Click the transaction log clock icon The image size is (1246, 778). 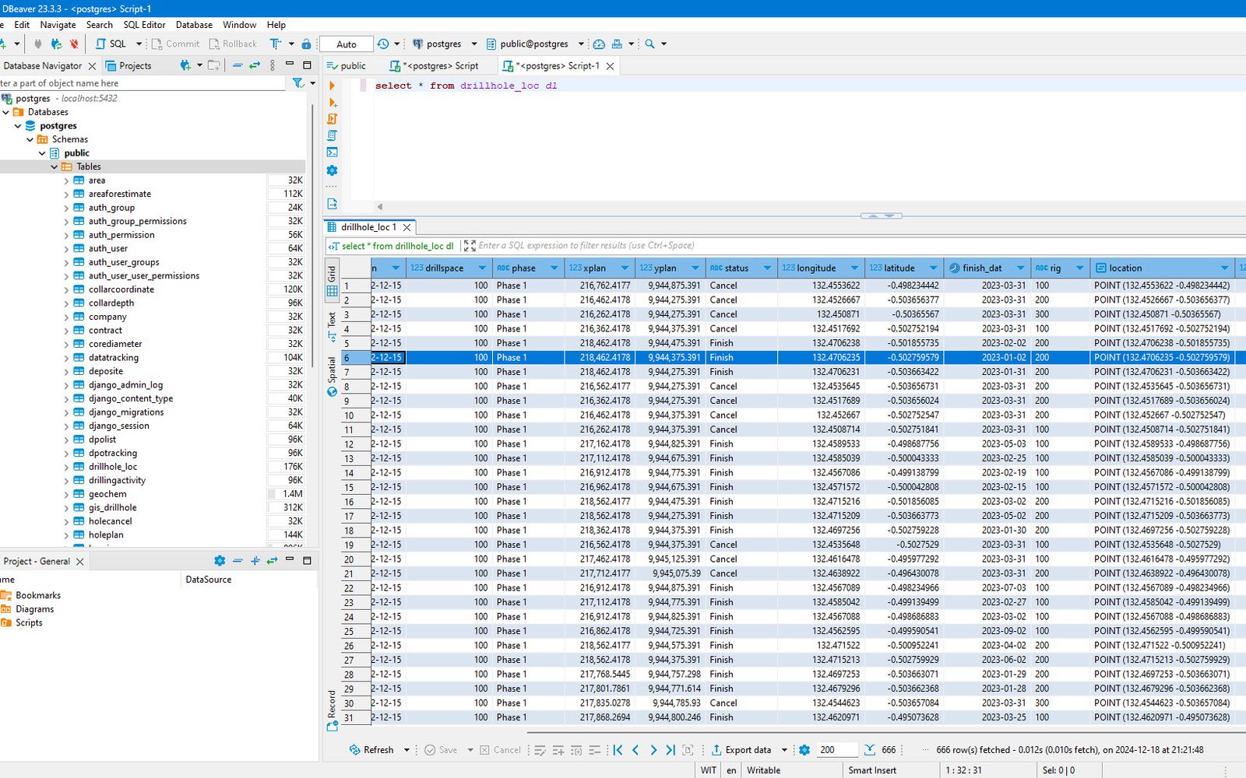point(382,44)
